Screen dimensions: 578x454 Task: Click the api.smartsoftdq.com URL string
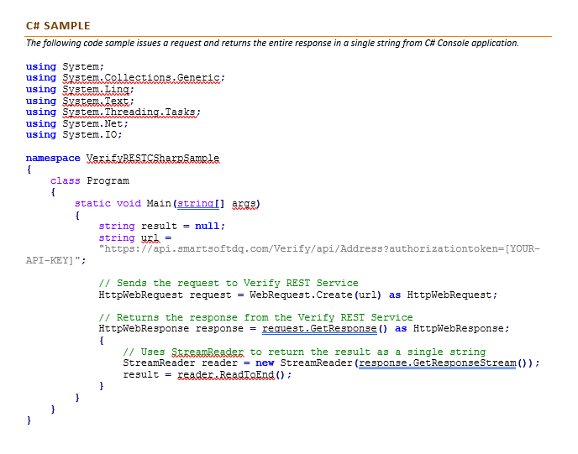[x=319, y=249]
